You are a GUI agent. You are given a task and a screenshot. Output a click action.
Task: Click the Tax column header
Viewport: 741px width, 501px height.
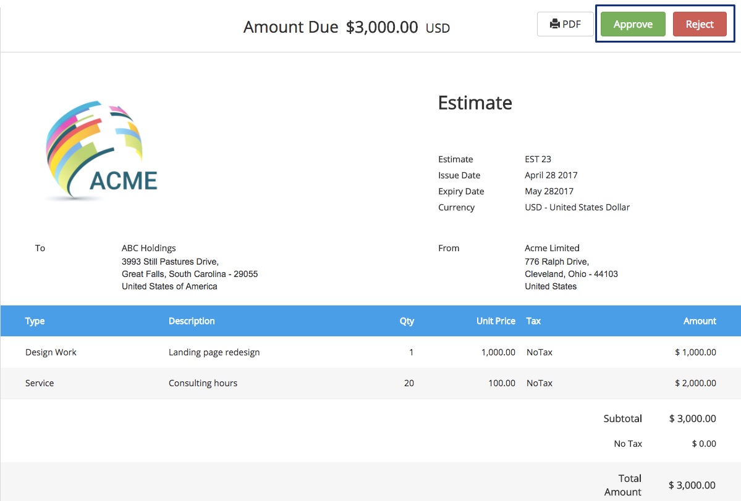tap(533, 321)
